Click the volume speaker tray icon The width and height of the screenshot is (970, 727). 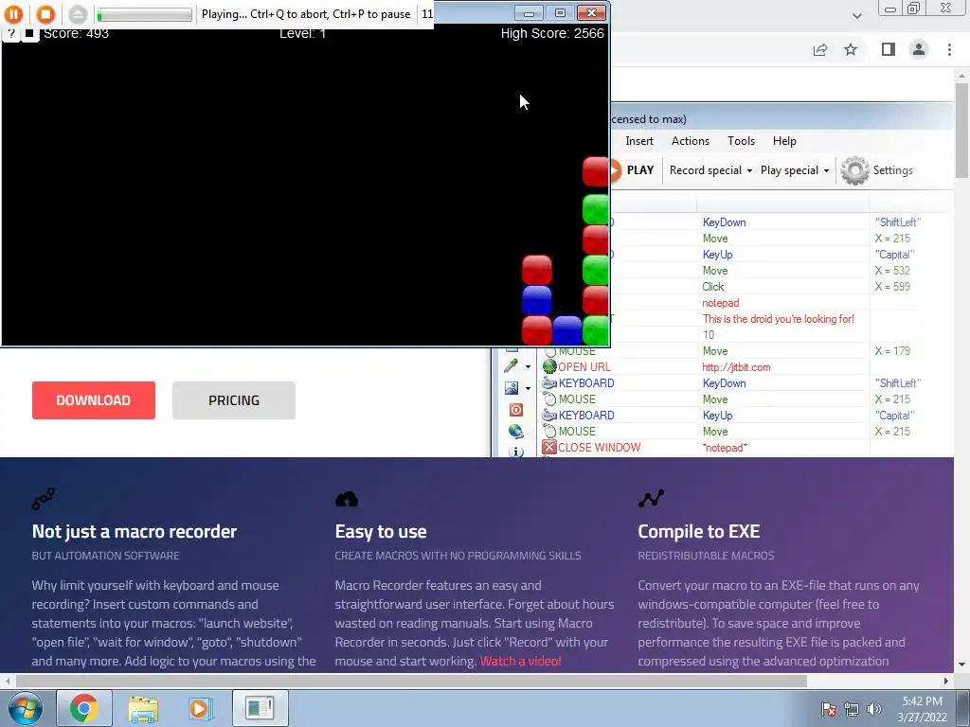[x=873, y=709]
